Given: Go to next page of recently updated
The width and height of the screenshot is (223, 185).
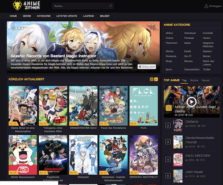Looking at the screenshot, I should (x=156, y=79).
